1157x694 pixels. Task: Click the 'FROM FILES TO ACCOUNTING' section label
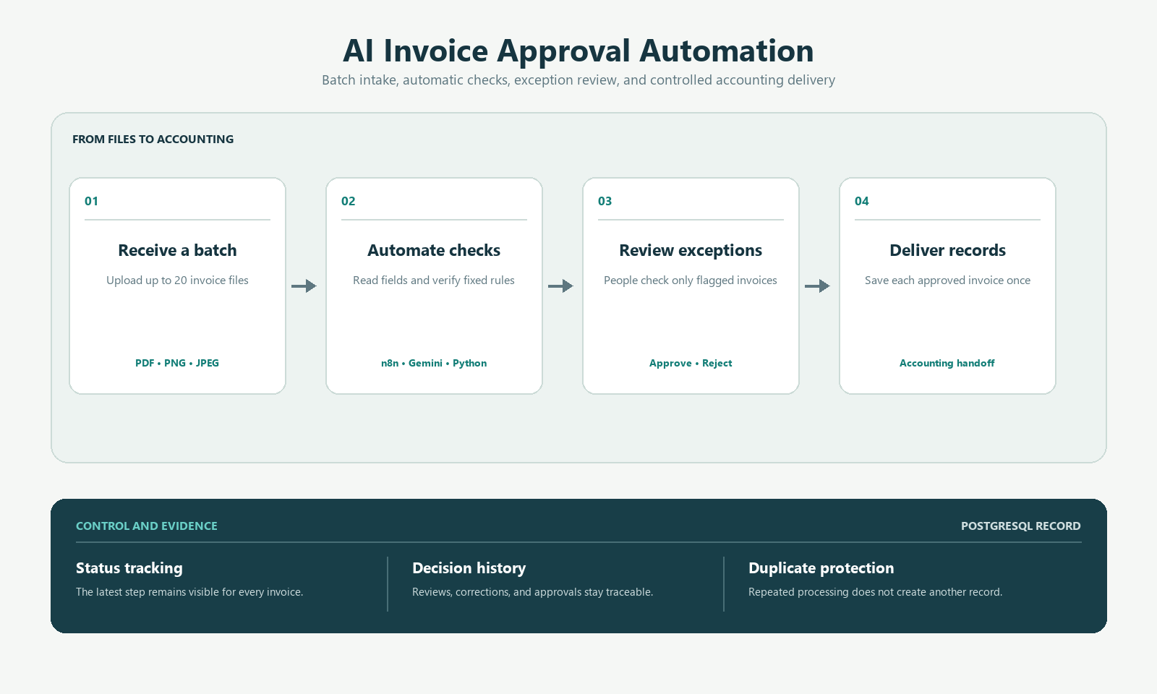[153, 139]
